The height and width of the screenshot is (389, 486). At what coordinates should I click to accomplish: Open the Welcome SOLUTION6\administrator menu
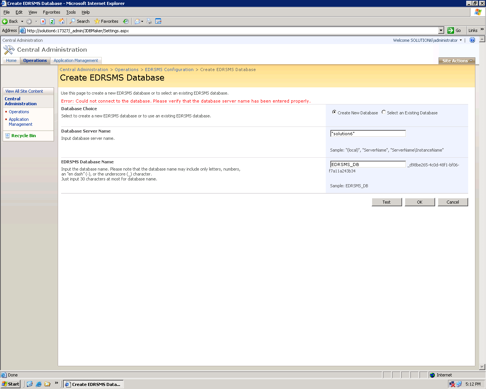(428, 40)
